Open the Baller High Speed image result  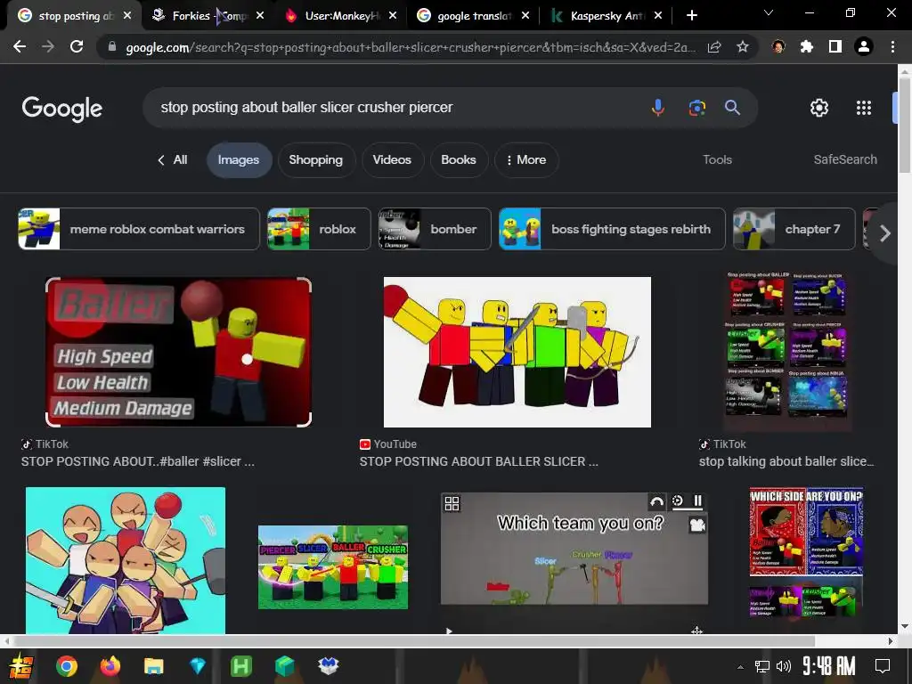pyautogui.click(x=178, y=353)
